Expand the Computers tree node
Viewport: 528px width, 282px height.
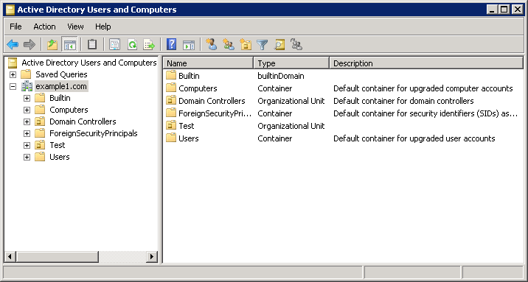pyautogui.click(x=27, y=110)
